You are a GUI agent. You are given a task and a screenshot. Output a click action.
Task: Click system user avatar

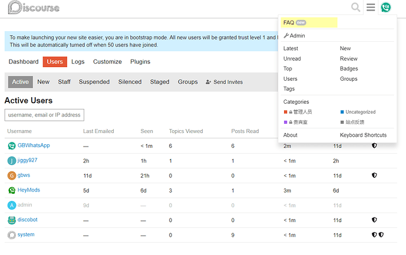tap(12, 235)
